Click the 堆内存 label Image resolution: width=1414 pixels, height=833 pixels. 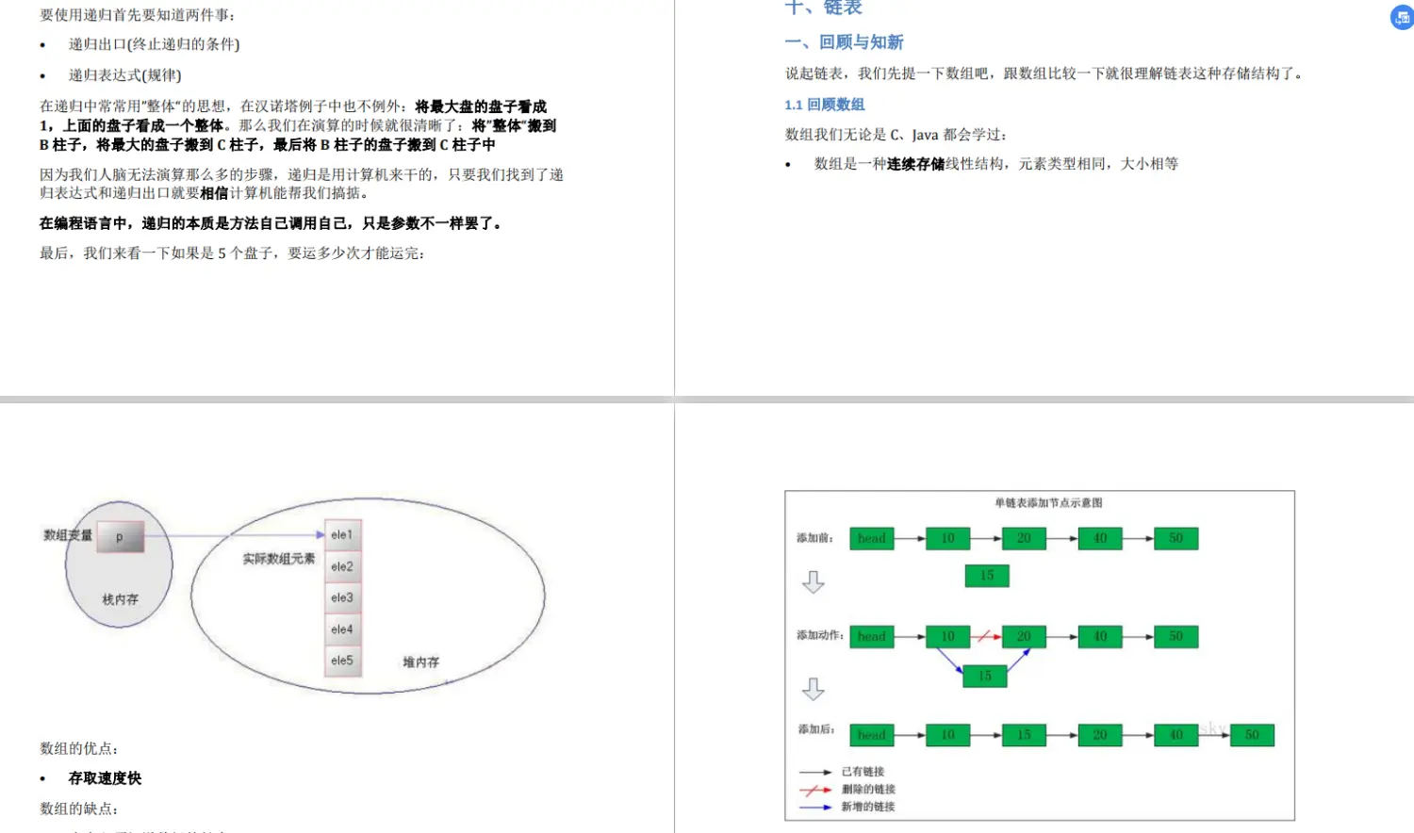pos(421,662)
